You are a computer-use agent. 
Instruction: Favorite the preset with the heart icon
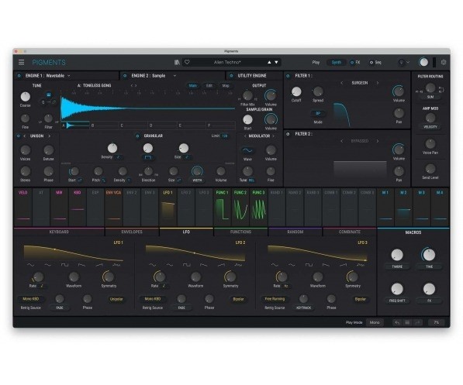[x=187, y=62]
